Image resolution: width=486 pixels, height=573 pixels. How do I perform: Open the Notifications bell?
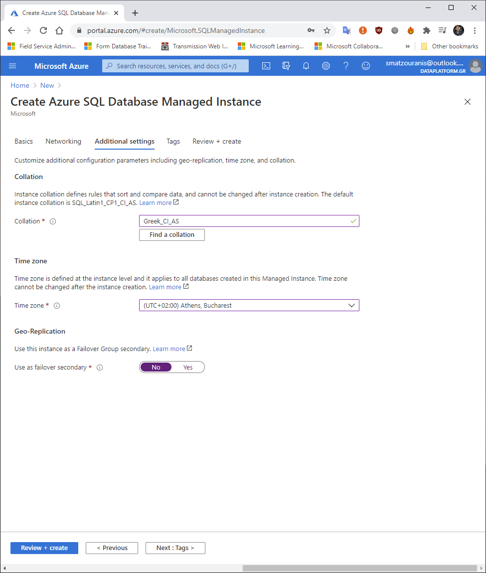tap(306, 65)
